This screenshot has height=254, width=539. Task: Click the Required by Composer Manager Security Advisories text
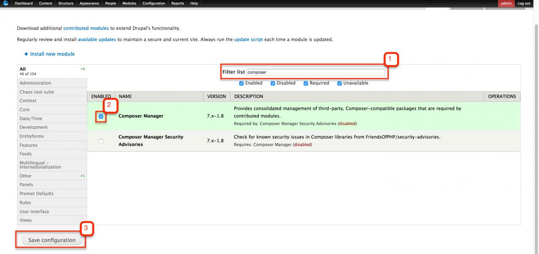pos(296,124)
